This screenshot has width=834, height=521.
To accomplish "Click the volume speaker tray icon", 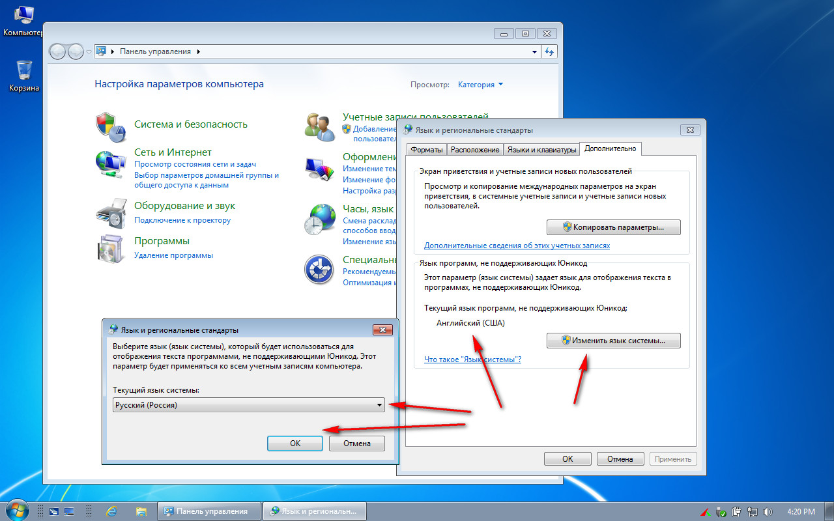I will 768,512.
